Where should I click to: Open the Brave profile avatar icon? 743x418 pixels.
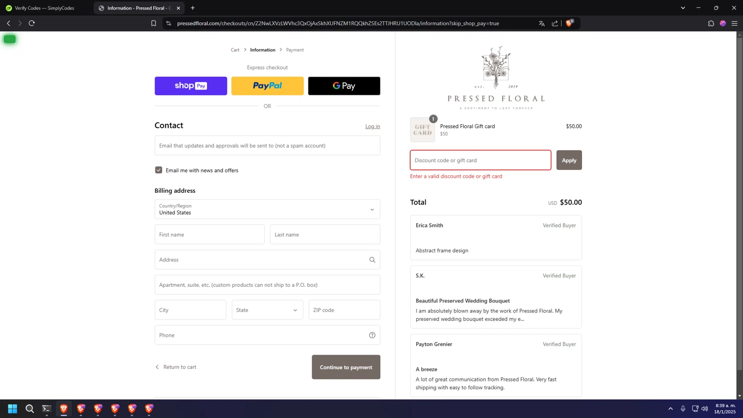pos(723,23)
